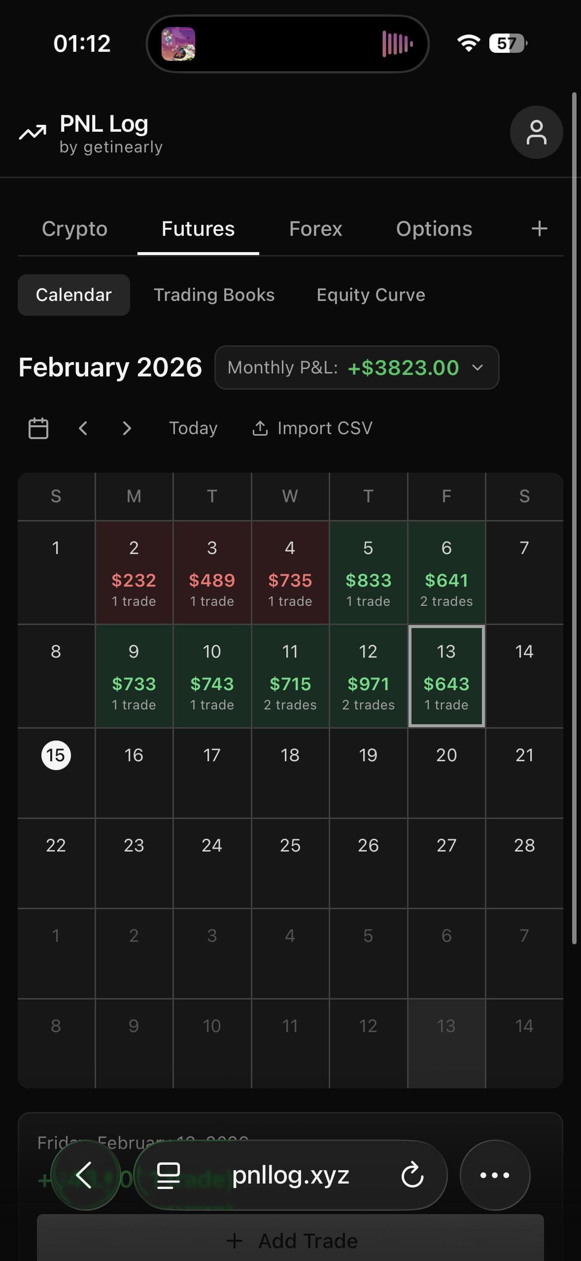Select February 12 with $971 profit
Image resolution: width=581 pixels, height=1261 pixels.
(368, 676)
